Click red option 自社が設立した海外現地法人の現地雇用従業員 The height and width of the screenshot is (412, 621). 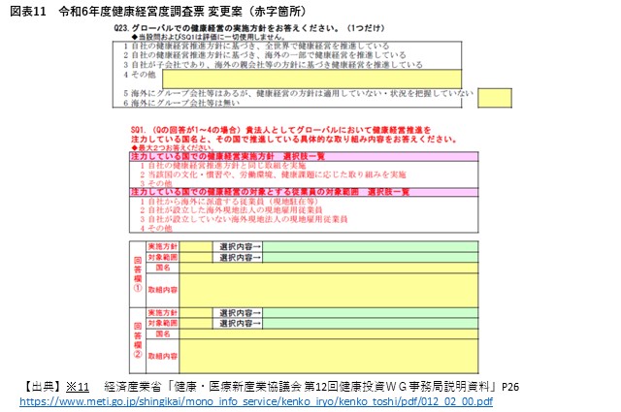231,210
